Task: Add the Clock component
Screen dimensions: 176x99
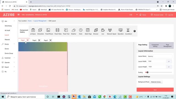Action: click(81, 31)
